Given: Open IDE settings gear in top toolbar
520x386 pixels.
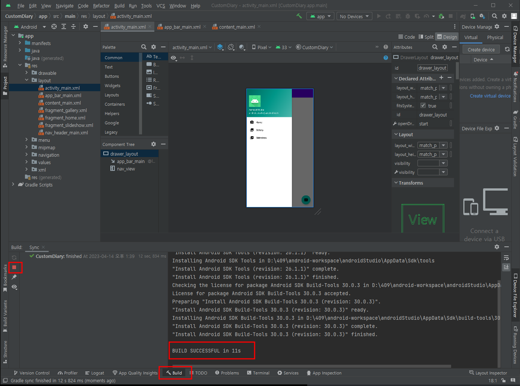Looking at the screenshot, I should click(504, 16).
